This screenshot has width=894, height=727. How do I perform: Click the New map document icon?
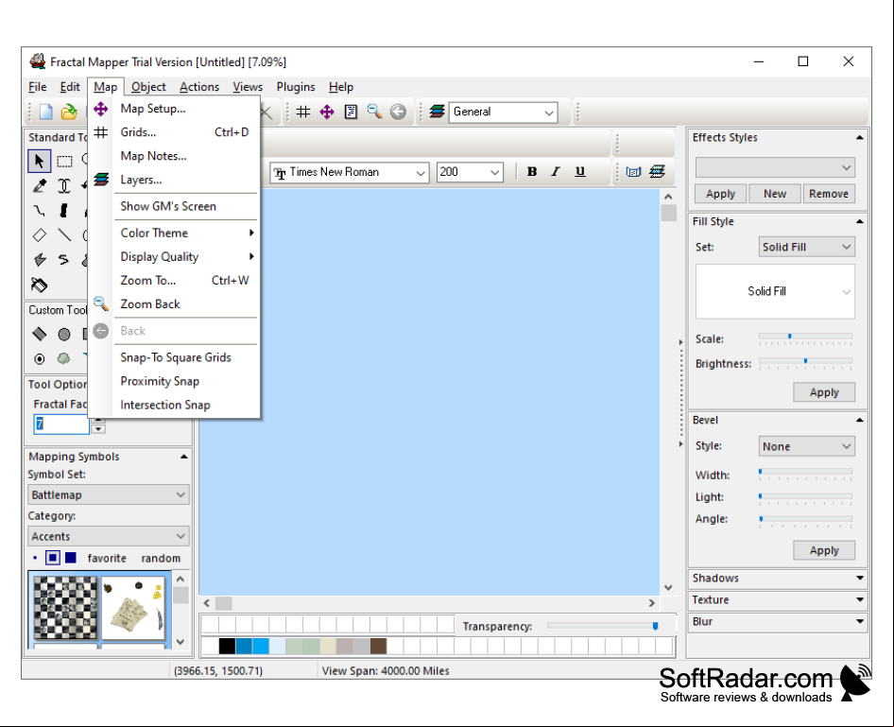coord(45,112)
